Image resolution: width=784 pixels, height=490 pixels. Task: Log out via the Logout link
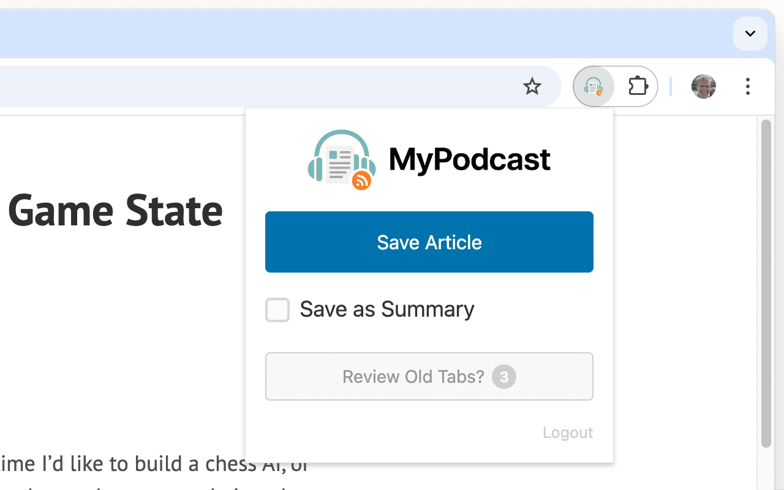tap(567, 433)
